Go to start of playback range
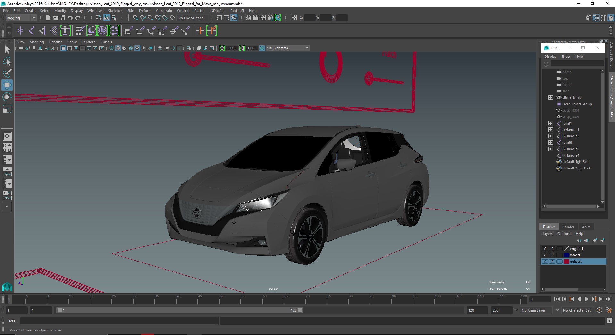 (x=557, y=299)
